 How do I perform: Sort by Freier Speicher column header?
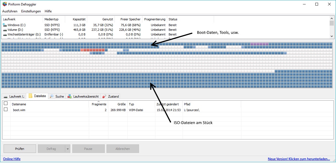(x=128, y=19)
